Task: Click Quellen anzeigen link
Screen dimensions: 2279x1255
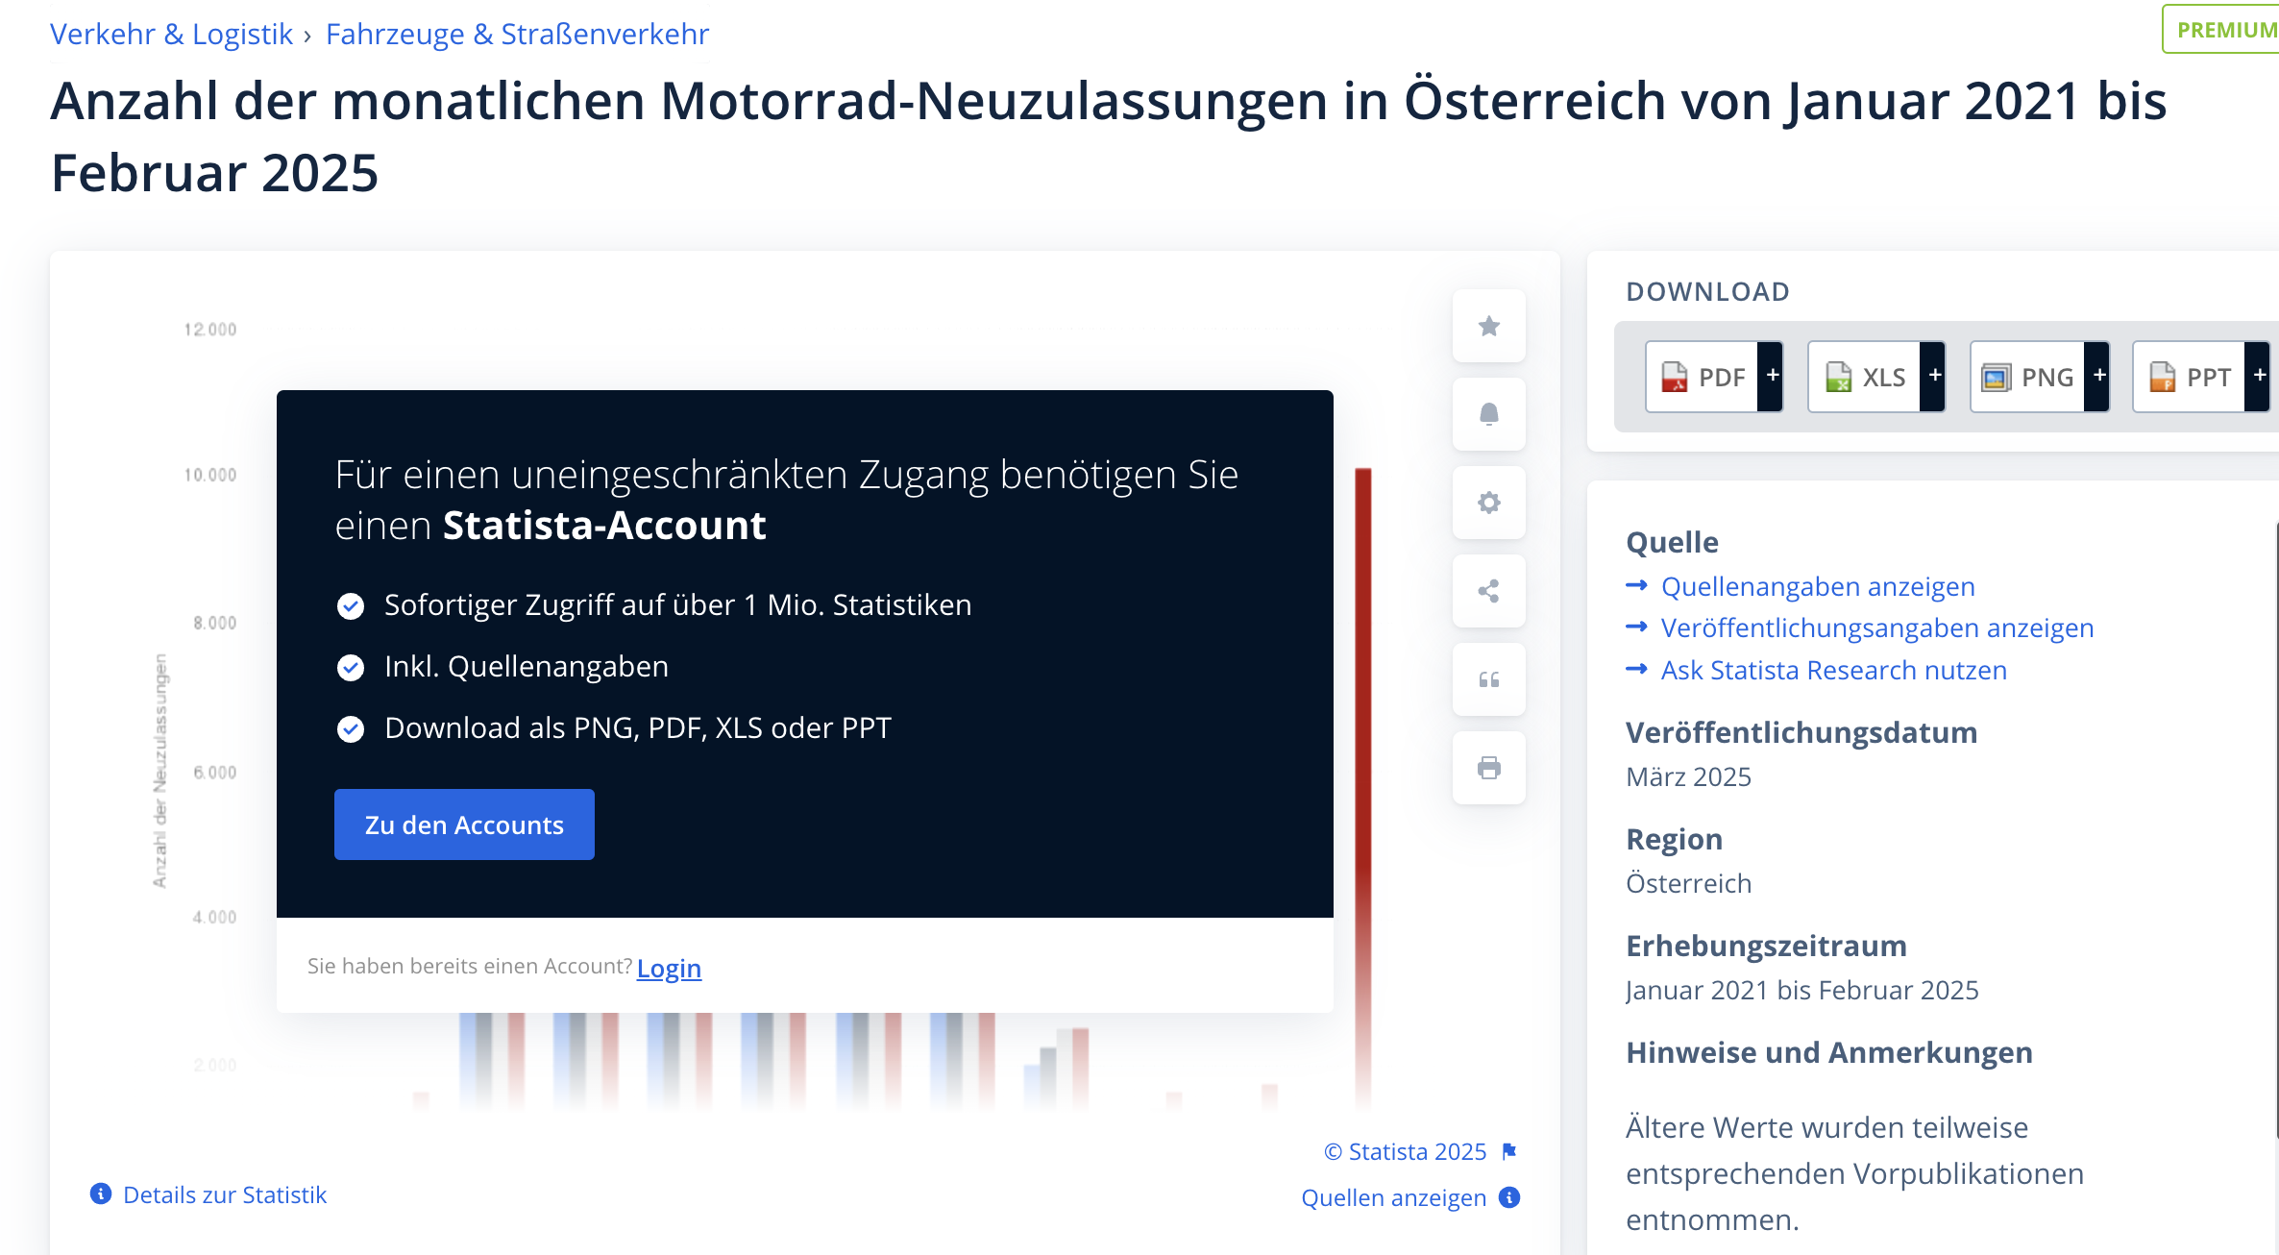Action: (x=1393, y=1197)
